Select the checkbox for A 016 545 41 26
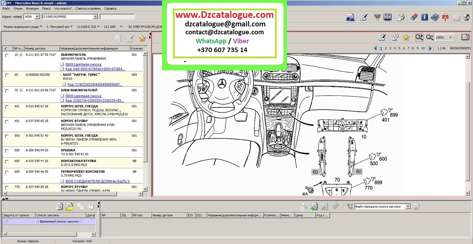This screenshot has width=473, height=244. pyautogui.click(x=7, y=161)
